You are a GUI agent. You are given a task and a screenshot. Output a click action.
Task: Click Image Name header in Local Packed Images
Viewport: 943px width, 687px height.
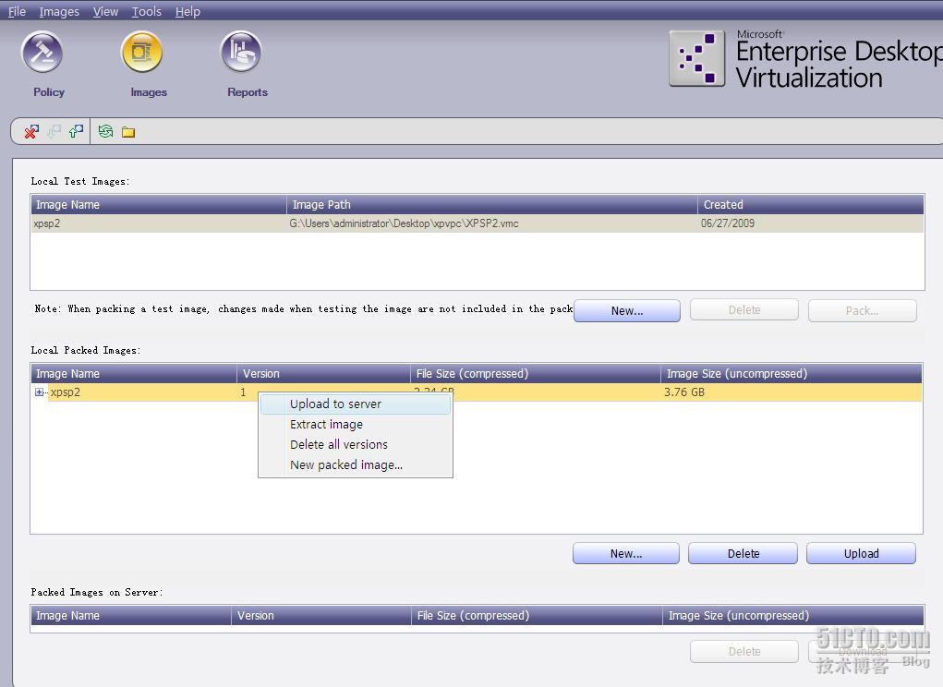click(x=134, y=374)
